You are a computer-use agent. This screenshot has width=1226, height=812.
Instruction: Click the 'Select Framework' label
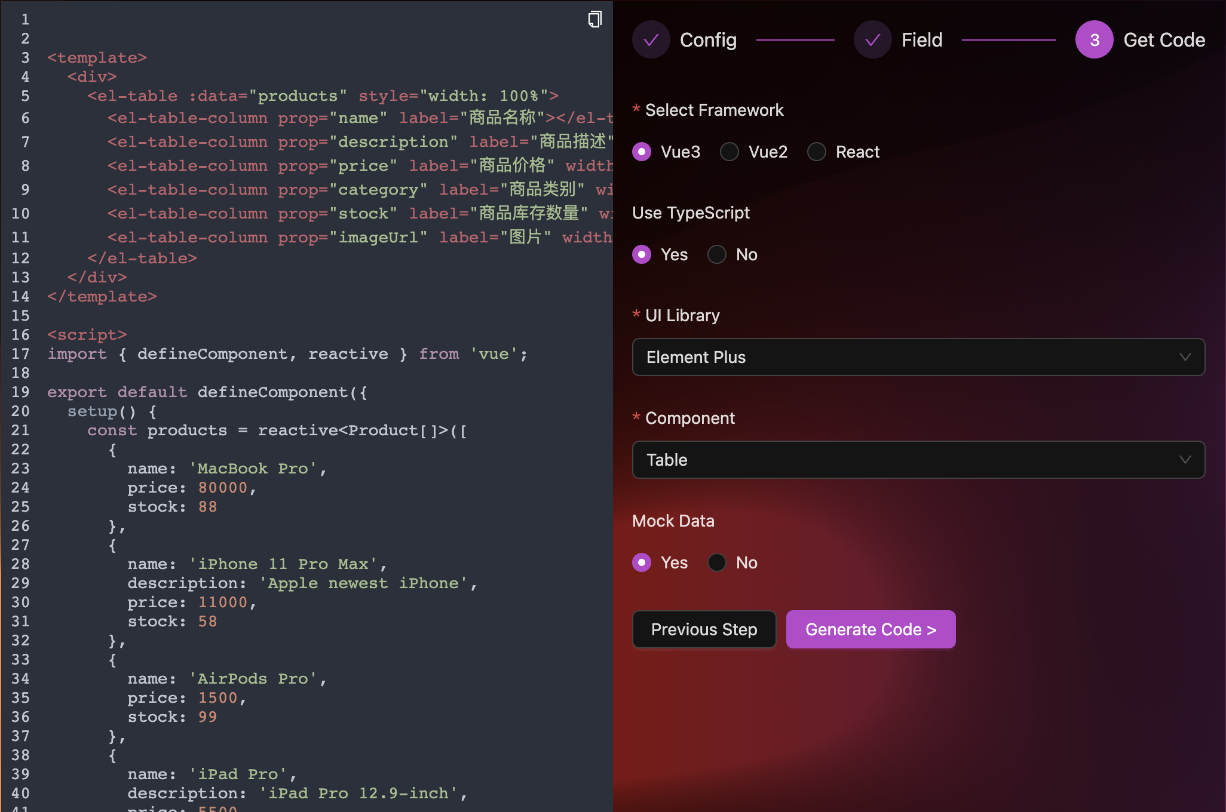pyautogui.click(x=715, y=110)
